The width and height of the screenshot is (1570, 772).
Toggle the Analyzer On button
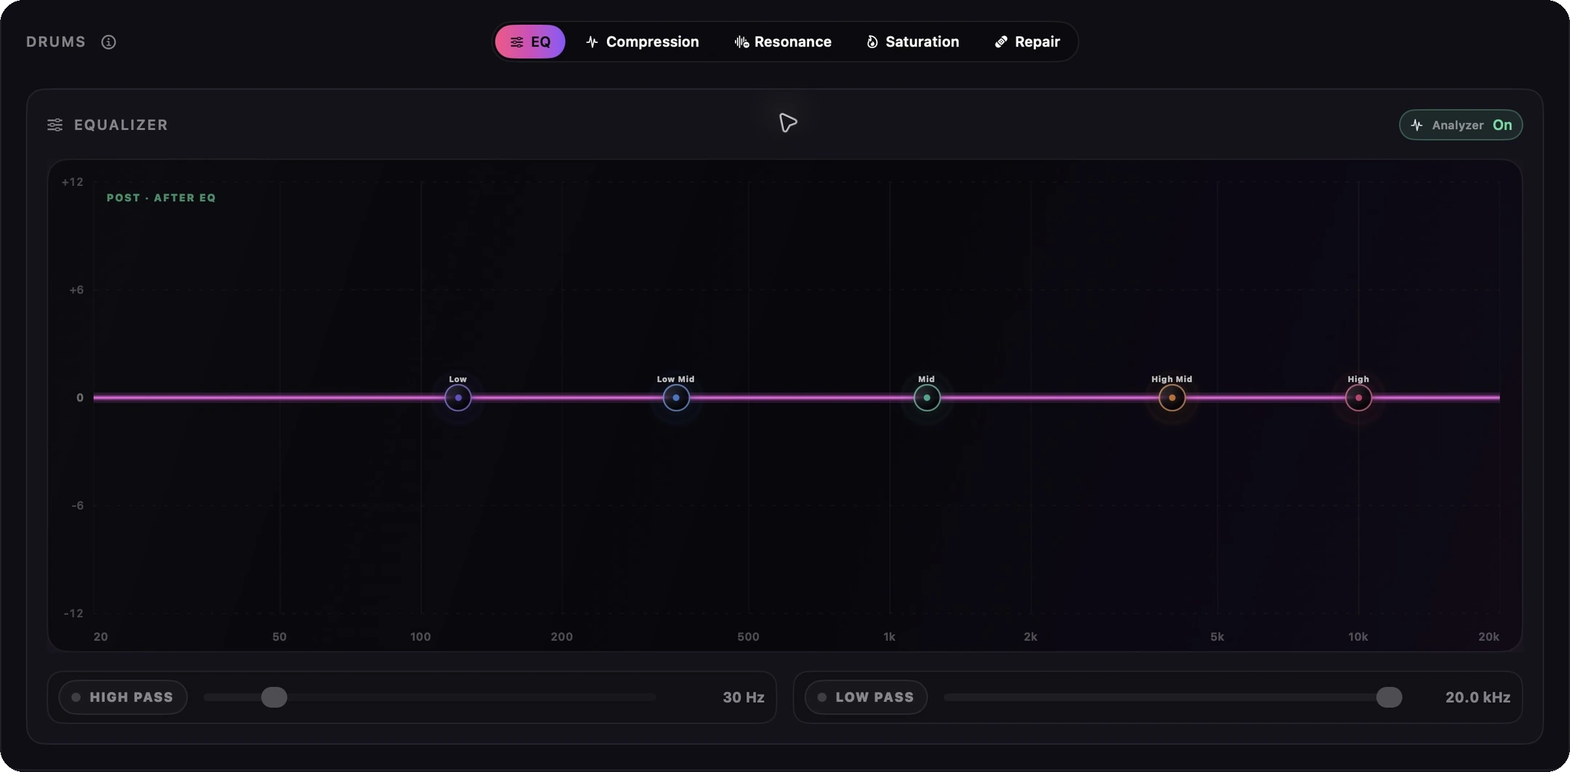[x=1460, y=125]
